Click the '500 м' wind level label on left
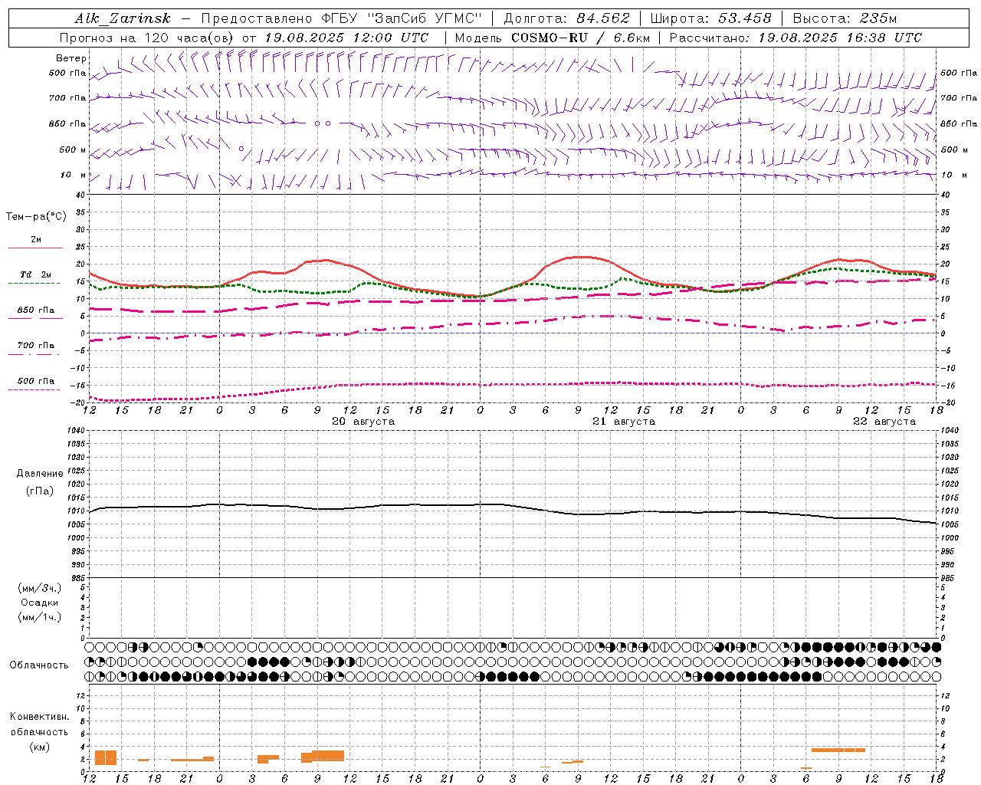The height and width of the screenshot is (785, 981). click(x=73, y=149)
